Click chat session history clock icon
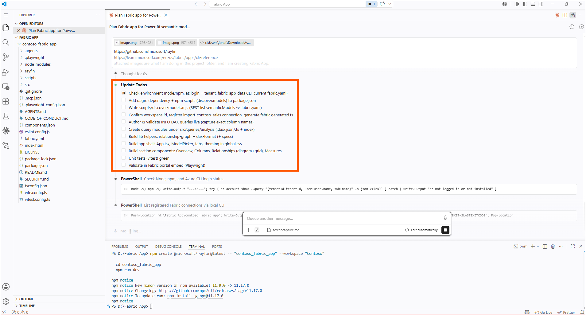The height and width of the screenshot is (315, 586). coord(572,27)
